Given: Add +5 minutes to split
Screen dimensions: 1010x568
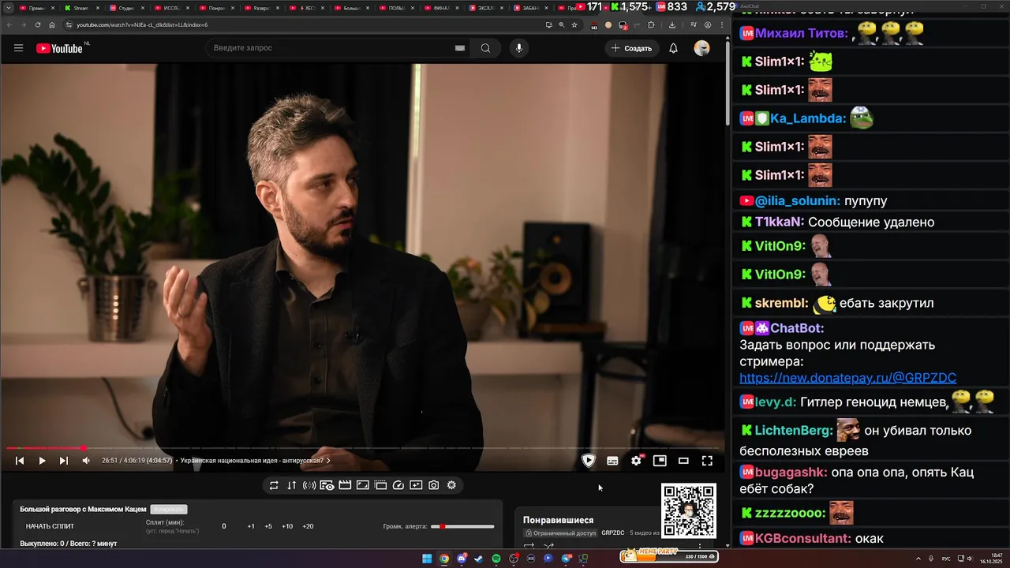Looking at the screenshot, I should 268,526.
